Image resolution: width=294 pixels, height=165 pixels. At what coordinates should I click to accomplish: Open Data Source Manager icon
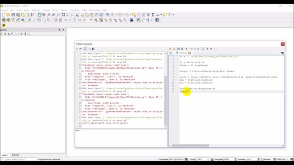(x=4, y=20)
